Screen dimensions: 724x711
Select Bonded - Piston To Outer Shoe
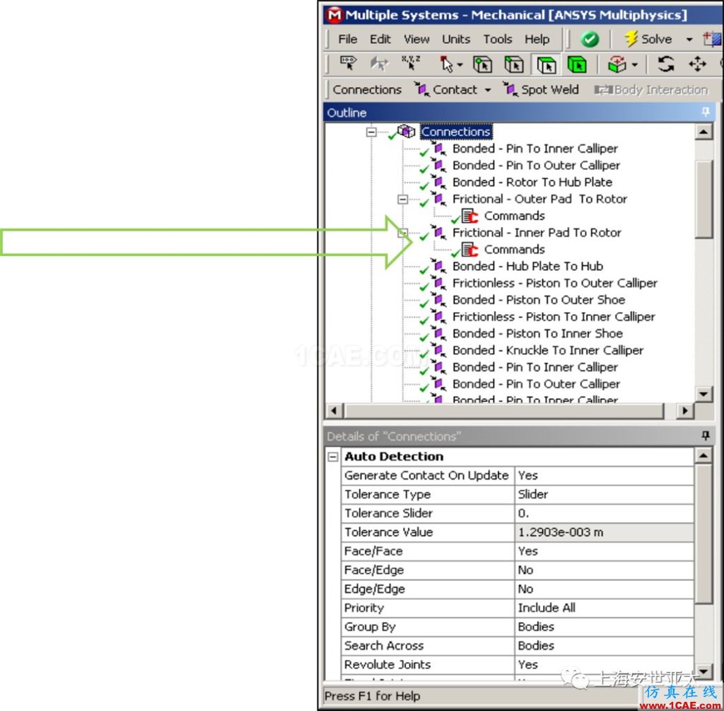coord(538,300)
